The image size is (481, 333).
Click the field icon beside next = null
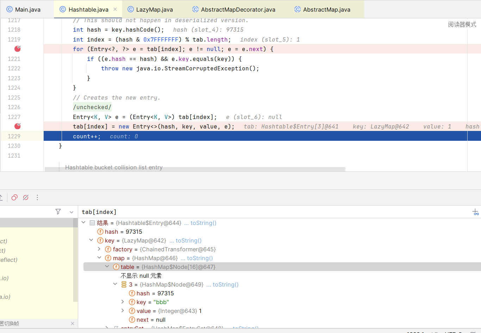tap(132, 320)
